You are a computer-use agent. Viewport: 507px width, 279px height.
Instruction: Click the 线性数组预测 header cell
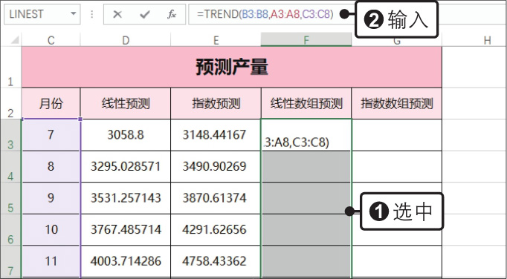click(x=306, y=103)
